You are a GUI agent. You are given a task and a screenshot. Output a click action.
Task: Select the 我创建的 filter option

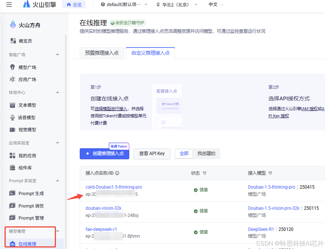tap(206, 154)
